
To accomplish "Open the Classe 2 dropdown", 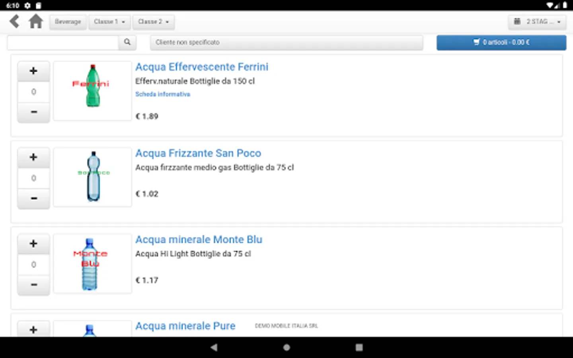I will (153, 22).
